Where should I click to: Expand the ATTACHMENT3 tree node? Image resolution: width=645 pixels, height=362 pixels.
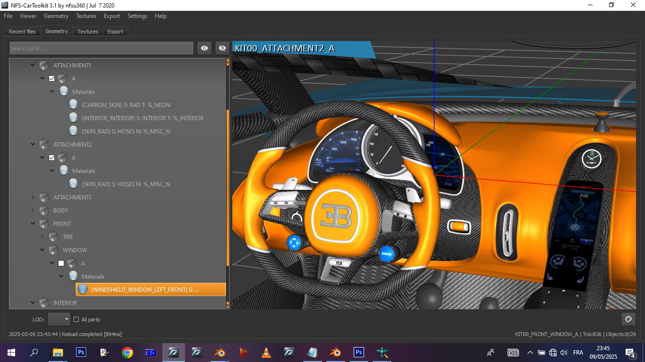pyautogui.click(x=33, y=197)
